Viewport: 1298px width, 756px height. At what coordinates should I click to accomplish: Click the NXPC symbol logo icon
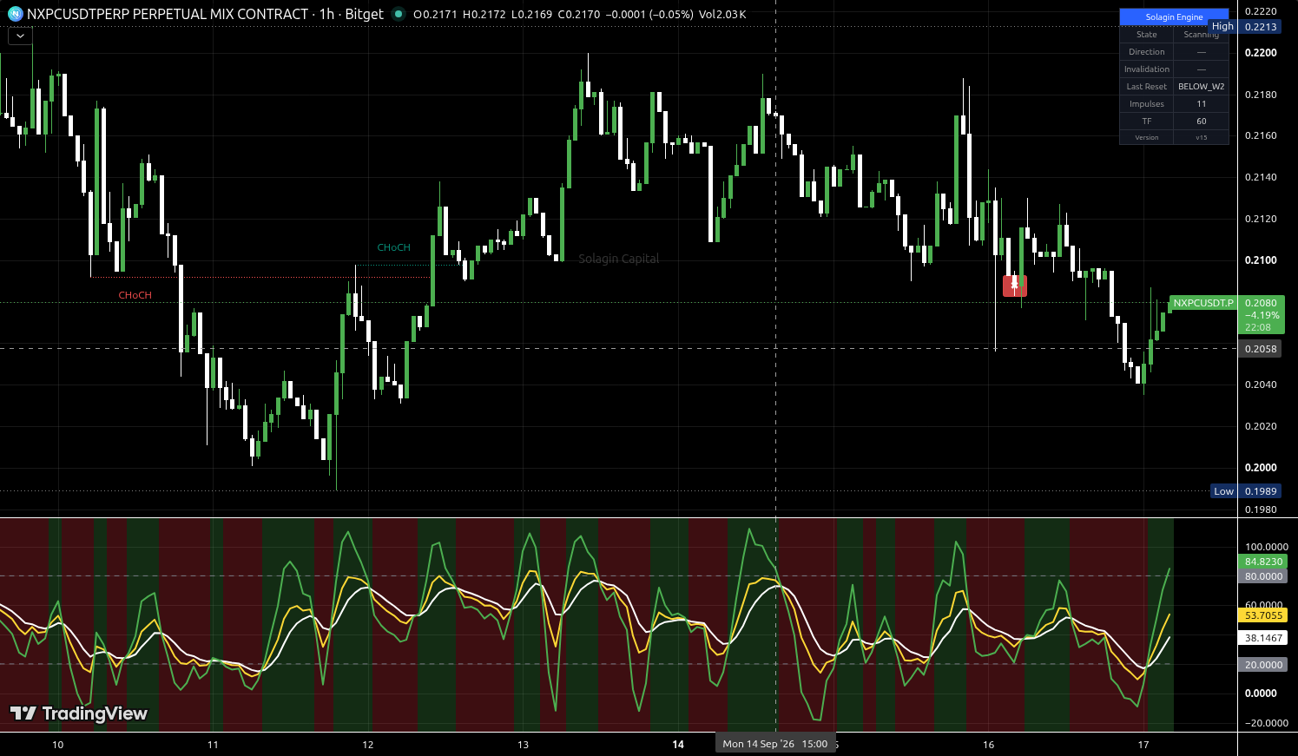click(15, 14)
